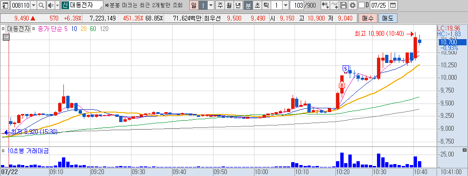Viewport: 468px width, 176px height.
Task: Click current price tag 10,700 on axis
Action: point(452,42)
